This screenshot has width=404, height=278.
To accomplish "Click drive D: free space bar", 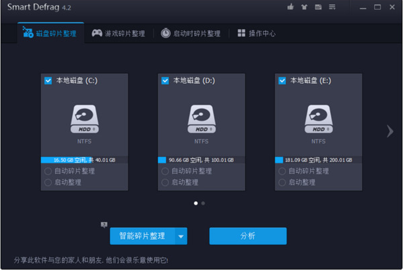I will pyautogui.click(x=201, y=160).
